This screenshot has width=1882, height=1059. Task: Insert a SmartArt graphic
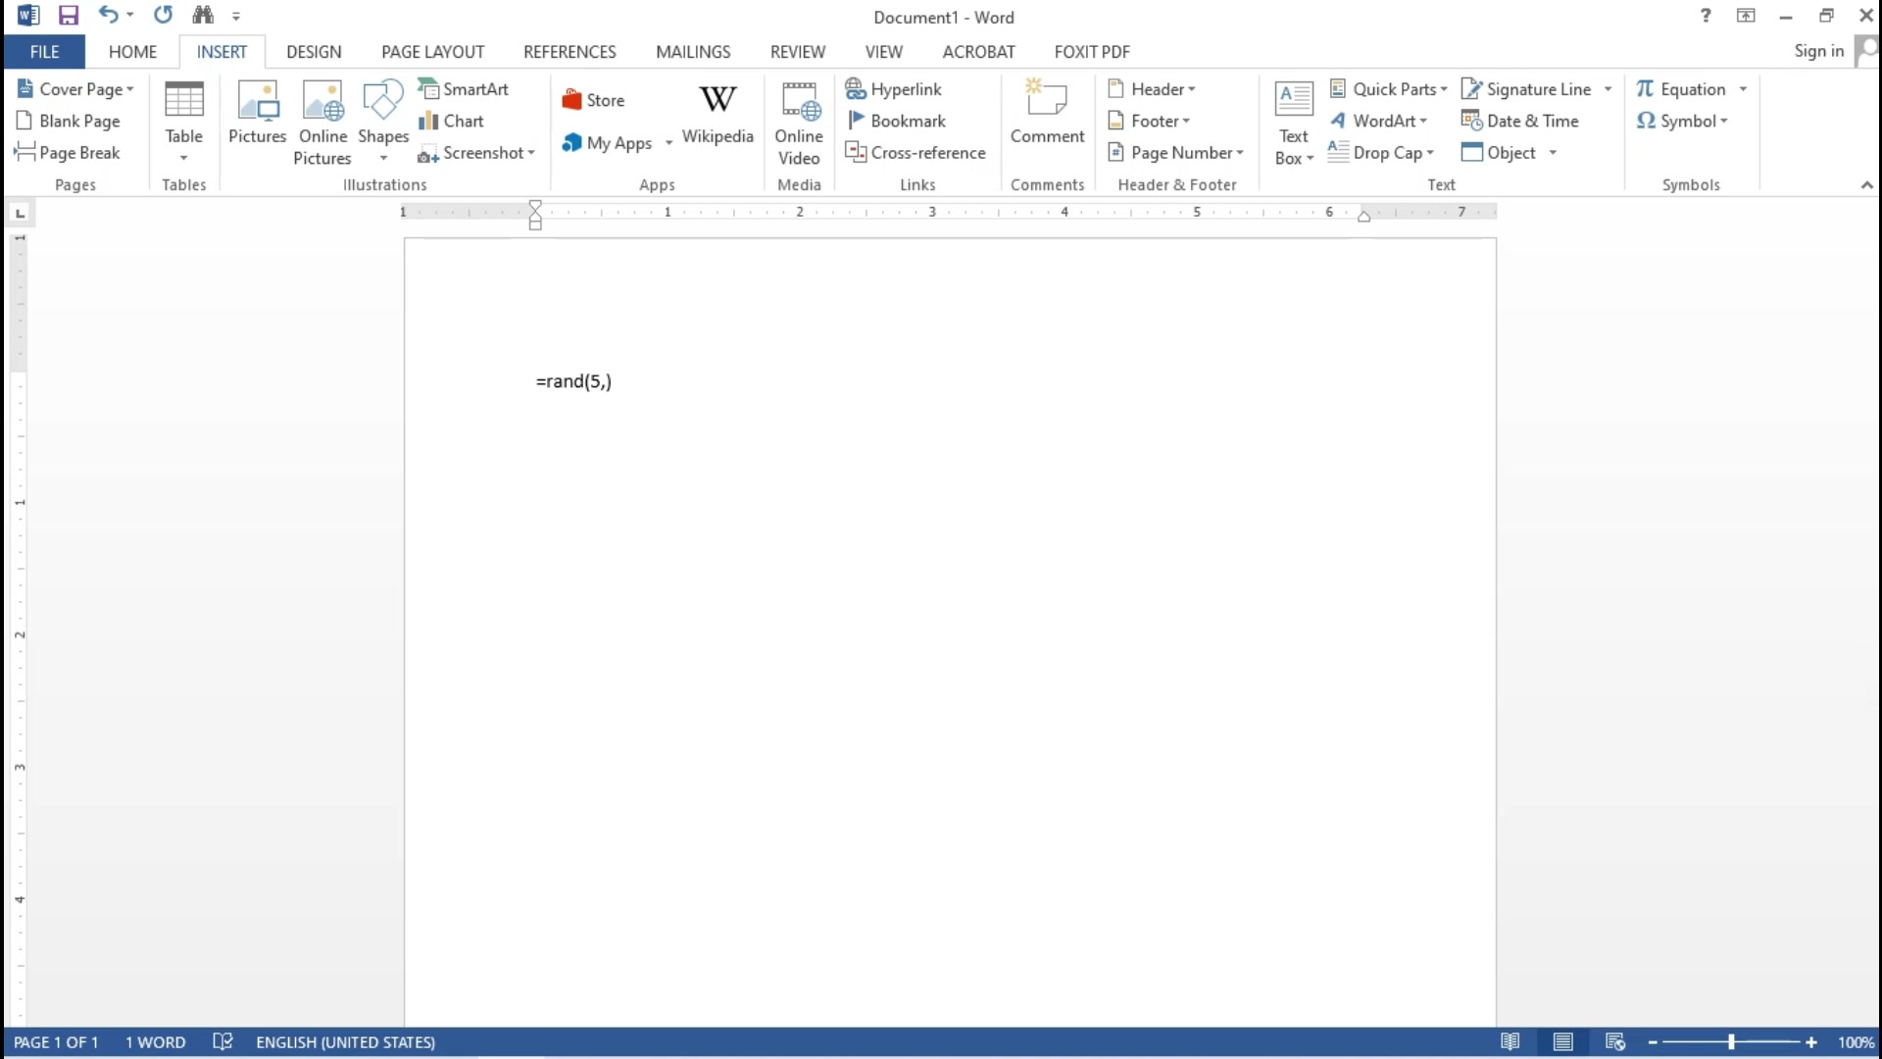click(x=464, y=89)
